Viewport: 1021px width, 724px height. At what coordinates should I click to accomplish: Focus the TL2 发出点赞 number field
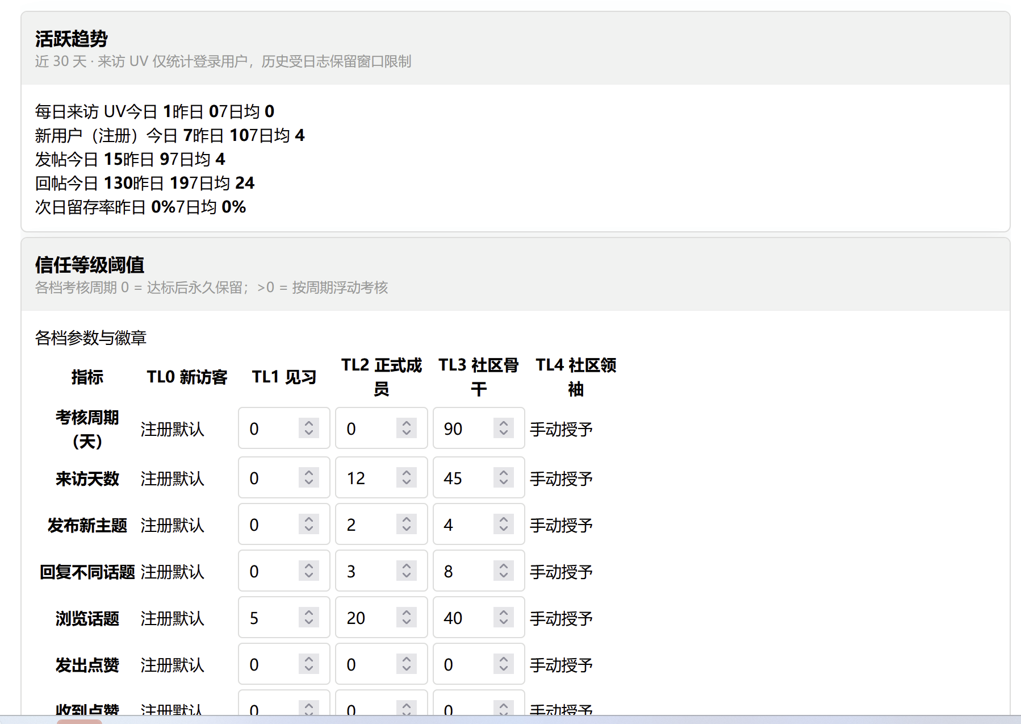pos(381,664)
